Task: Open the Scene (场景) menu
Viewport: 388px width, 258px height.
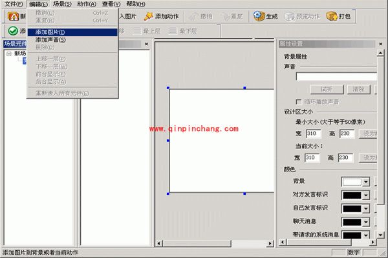Action: [62, 4]
